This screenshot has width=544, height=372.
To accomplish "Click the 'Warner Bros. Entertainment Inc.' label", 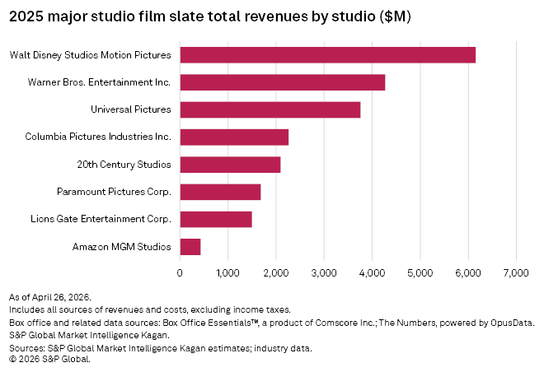I will tap(99, 82).
